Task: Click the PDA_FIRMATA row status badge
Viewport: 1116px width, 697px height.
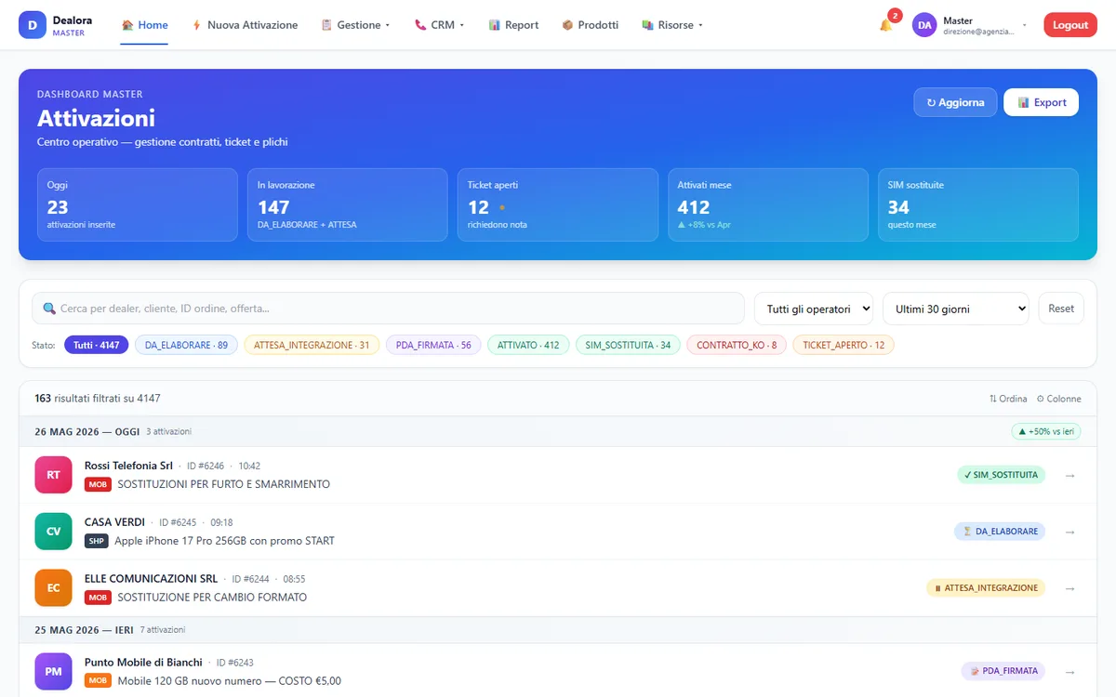Action: click(1003, 671)
